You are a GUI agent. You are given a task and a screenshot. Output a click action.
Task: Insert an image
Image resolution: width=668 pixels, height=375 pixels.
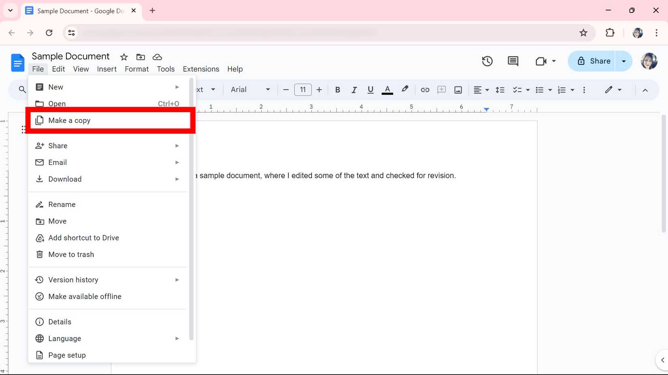click(458, 90)
